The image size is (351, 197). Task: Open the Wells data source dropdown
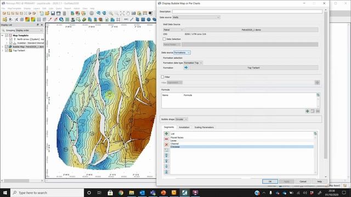(x=196, y=17)
